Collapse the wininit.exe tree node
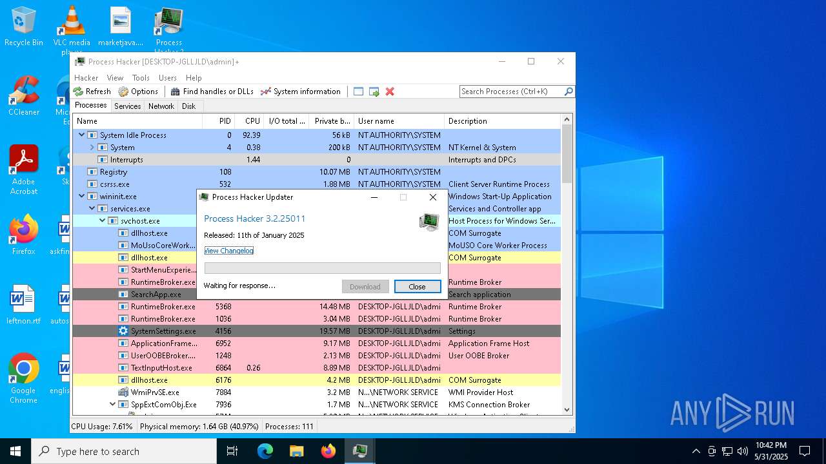The image size is (826, 464). (x=82, y=197)
